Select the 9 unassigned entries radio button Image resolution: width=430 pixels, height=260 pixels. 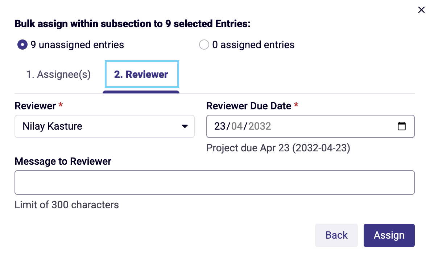pyautogui.click(x=22, y=45)
